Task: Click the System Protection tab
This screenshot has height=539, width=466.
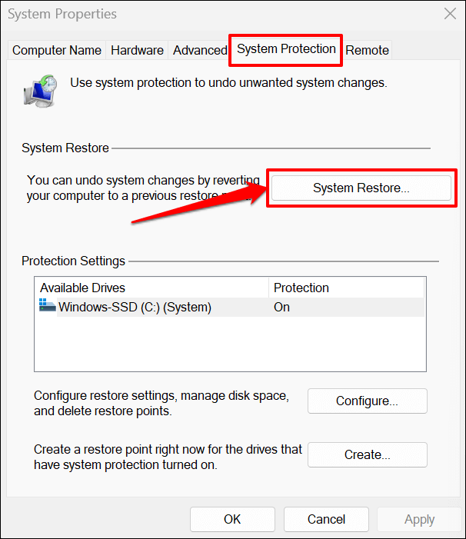Action: (x=286, y=49)
